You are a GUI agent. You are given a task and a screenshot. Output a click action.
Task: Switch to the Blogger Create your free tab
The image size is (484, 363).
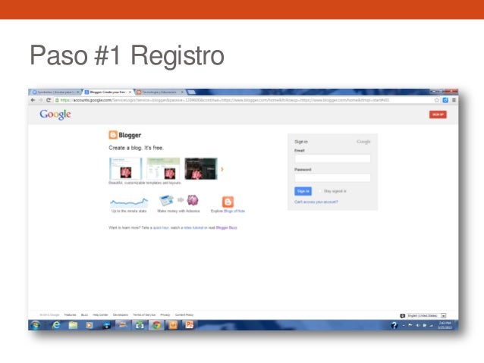(x=106, y=92)
